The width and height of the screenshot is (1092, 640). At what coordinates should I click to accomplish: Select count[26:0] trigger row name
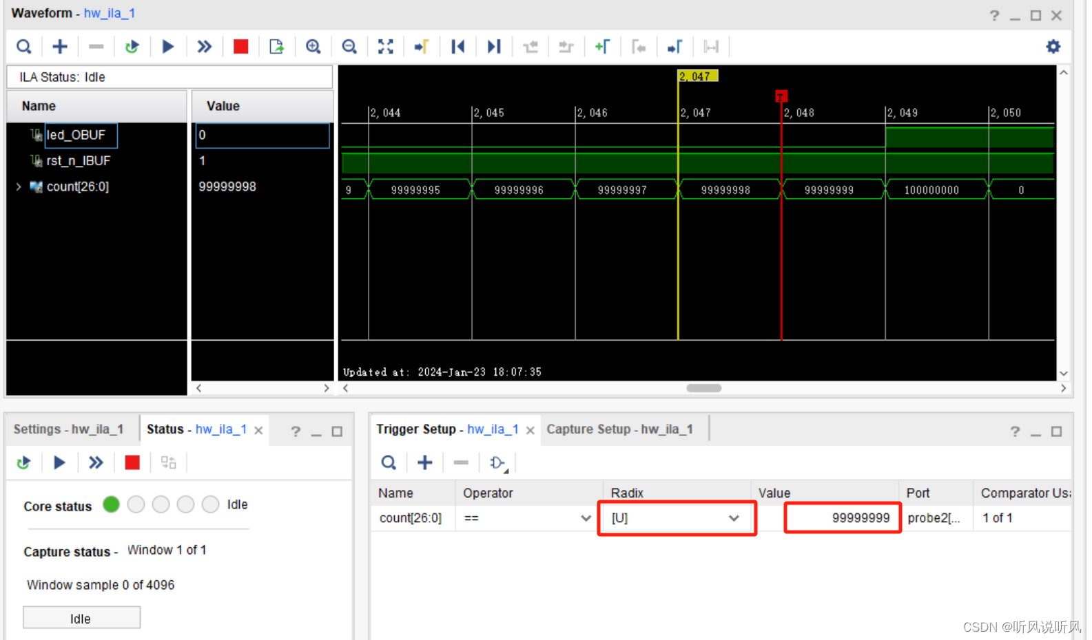coord(411,518)
